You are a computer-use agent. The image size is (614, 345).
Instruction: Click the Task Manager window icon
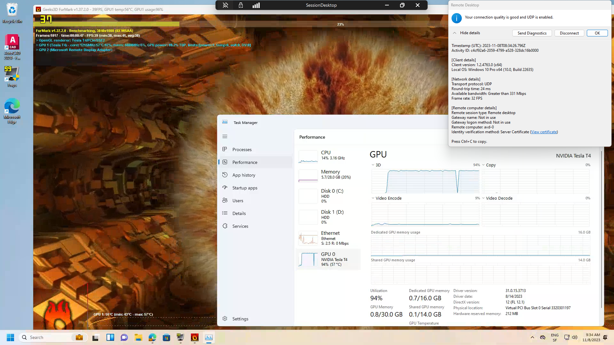point(225,122)
